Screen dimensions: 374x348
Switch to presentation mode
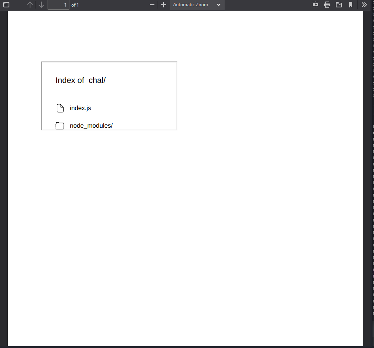tap(316, 5)
